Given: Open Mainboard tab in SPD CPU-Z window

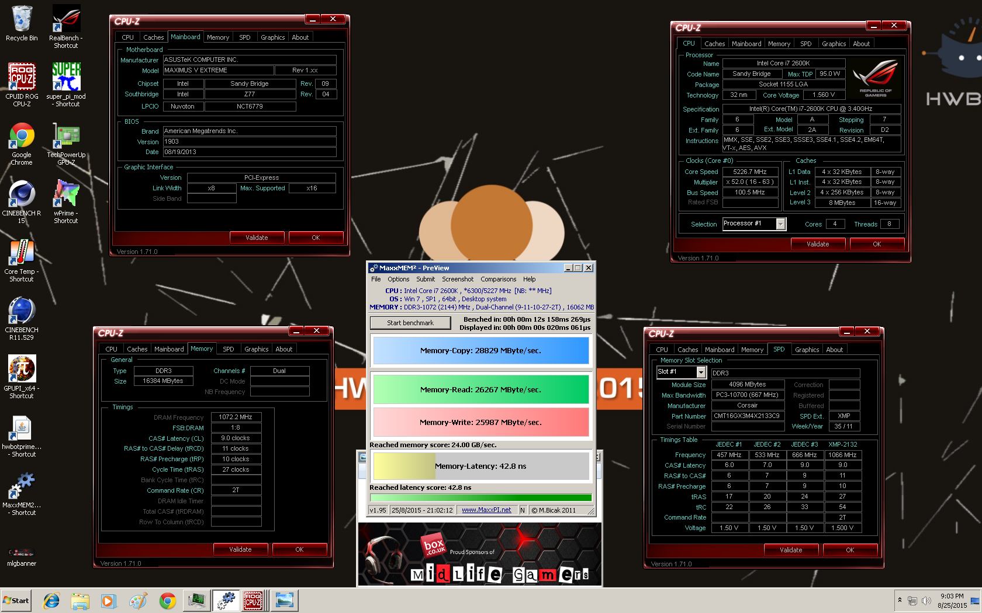Looking at the screenshot, I should click(720, 350).
